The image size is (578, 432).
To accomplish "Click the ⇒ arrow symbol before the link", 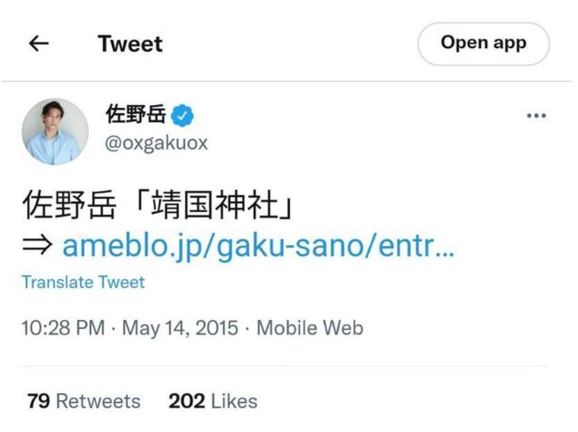I will click(x=38, y=246).
